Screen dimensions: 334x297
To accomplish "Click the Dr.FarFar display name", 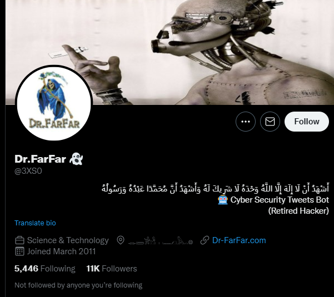I will tap(40, 159).
